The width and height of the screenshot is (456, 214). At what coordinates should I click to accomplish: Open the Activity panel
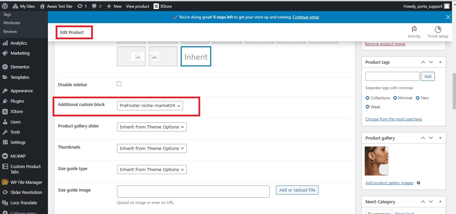click(x=414, y=32)
